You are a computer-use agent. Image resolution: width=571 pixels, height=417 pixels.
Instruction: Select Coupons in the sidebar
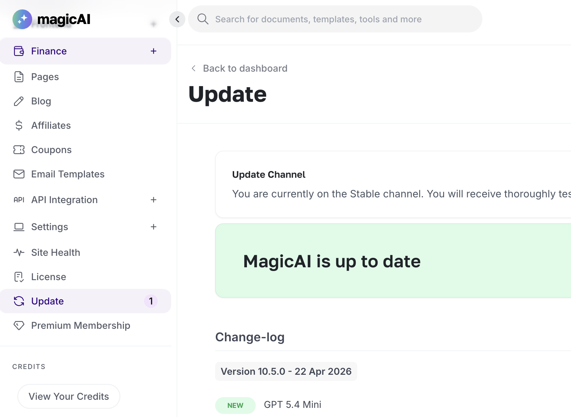click(x=86, y=150)
